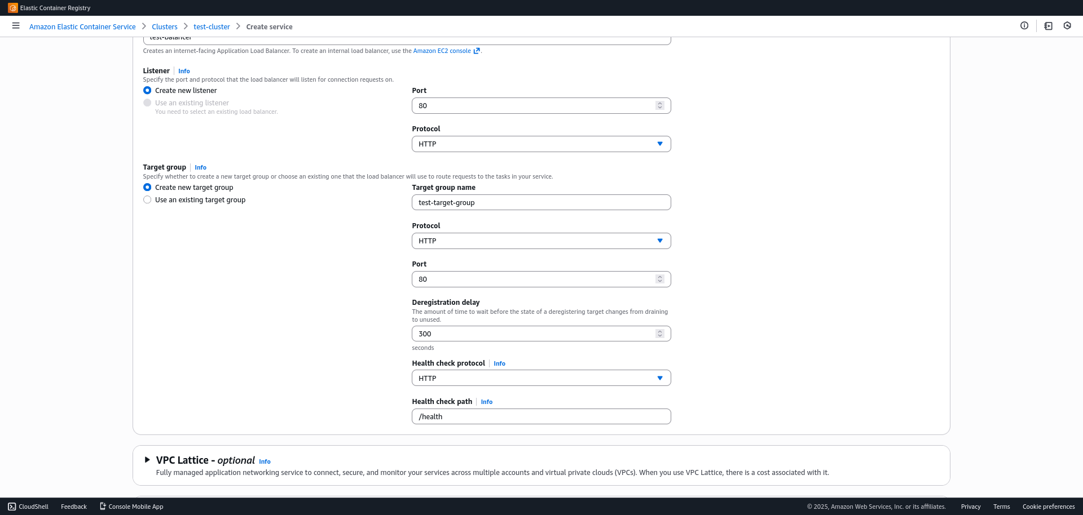Click the Notifications info icon in top bar
This screenshot has height=515, width=1083.
pos(1025,25)
